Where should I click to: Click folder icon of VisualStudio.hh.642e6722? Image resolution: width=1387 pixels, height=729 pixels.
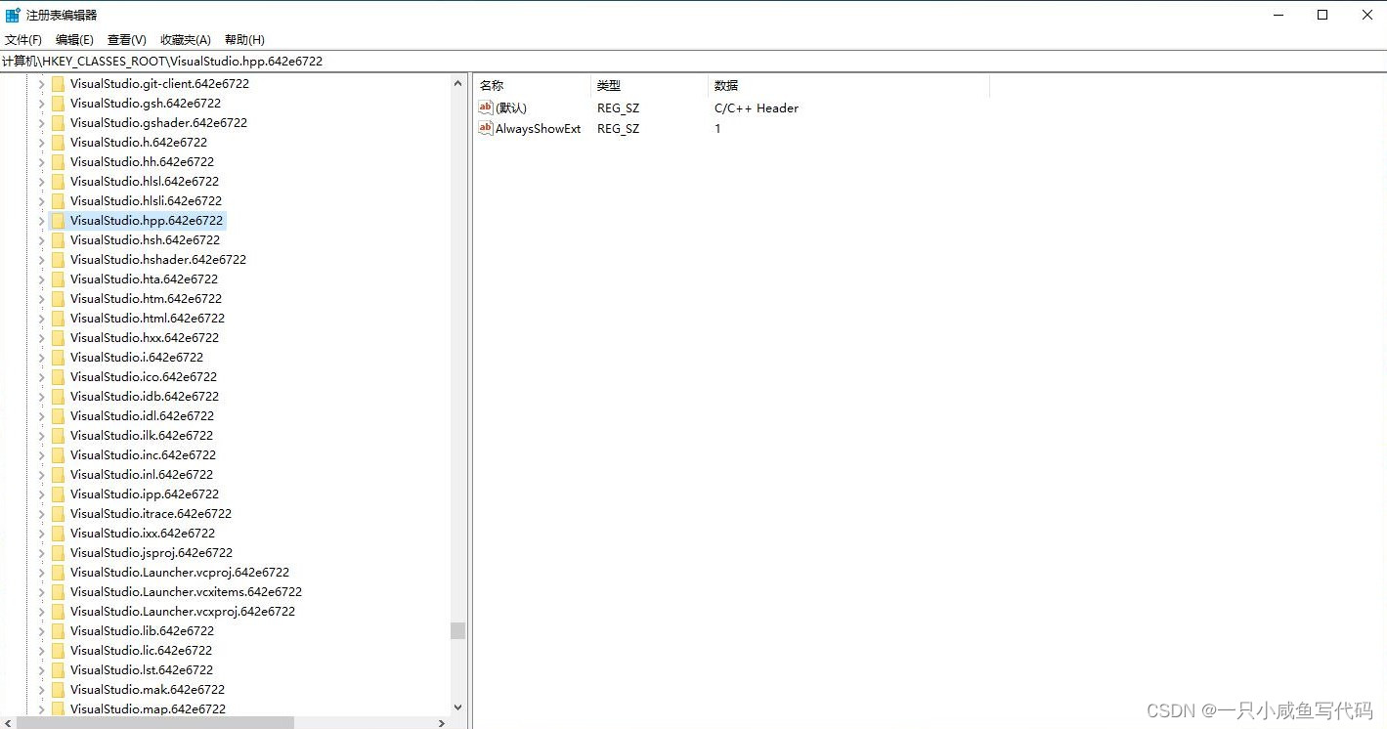pos(58,162)
